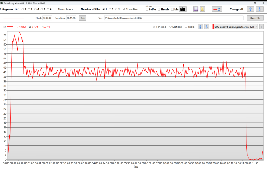Click the plus button beside sensor dropdown
This screenshot has height=171, width=267.
click(x=261, y=27)
